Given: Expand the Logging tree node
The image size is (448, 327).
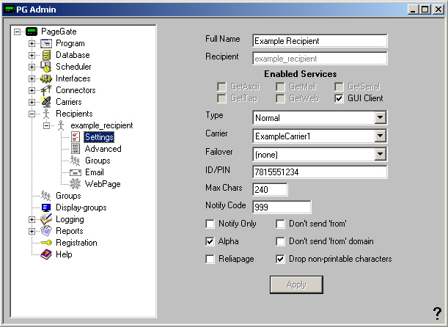Looking at the screenshot, I should (x=32, y=219).
